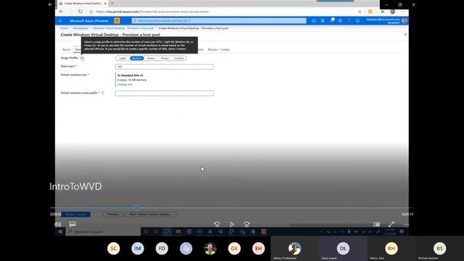Select Light usage profile
This screenshot has height=261, width=464.
coord(123,58)
